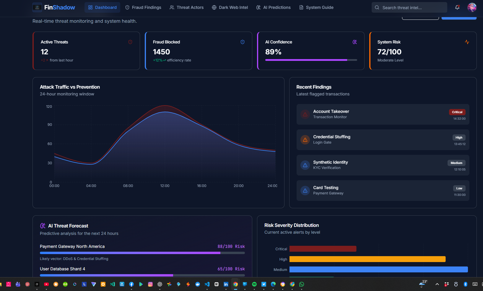
Task: Click the 65/100 Risk value
Action: click(x=231, y=269)
